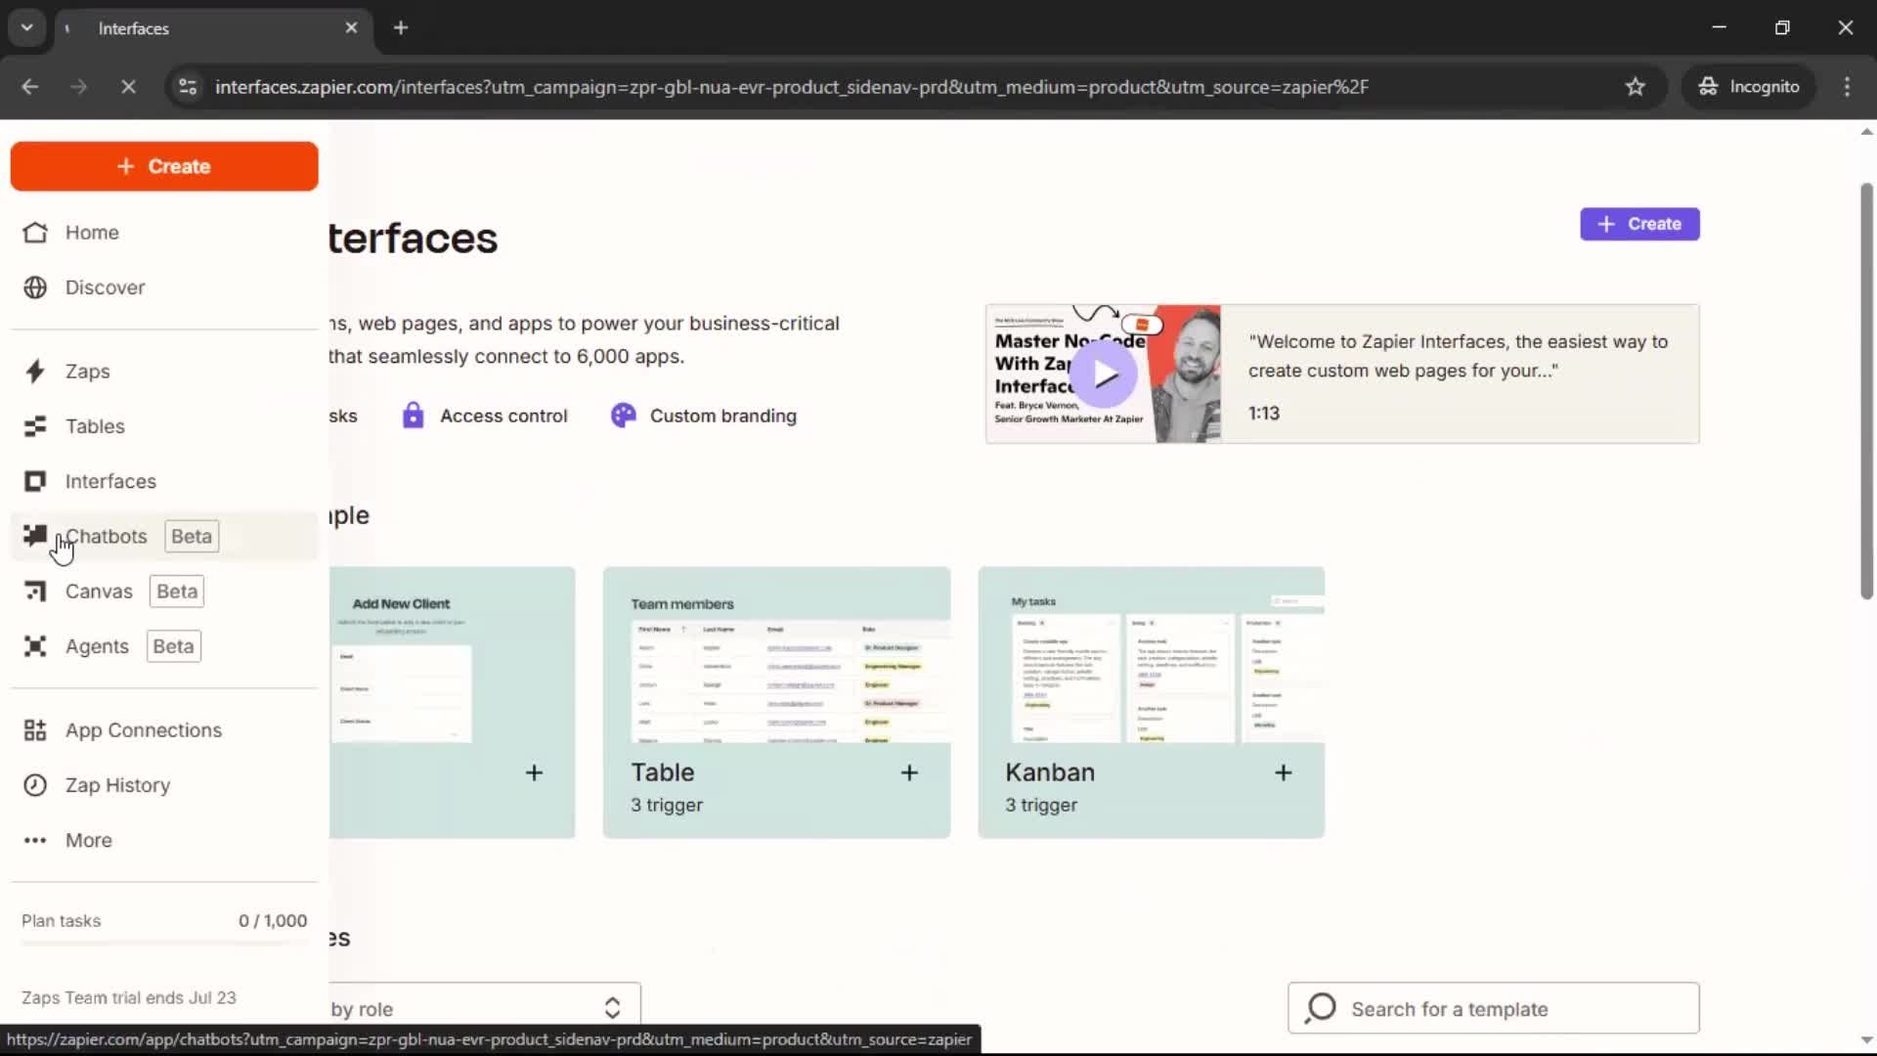Click the site information icon in address bar
The width and height of the screenshot is (1877, 1056).
pyautogui.click(x=187, y=87)
